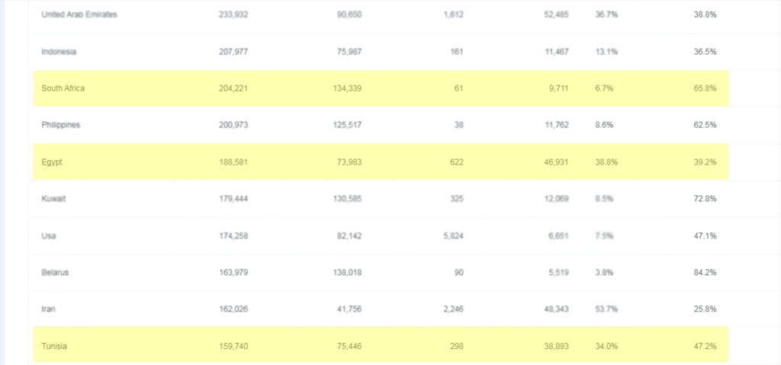781x365 pixels.
Task: Select the 53.7% percentage in Iran row
Action: tap(606, 309)
